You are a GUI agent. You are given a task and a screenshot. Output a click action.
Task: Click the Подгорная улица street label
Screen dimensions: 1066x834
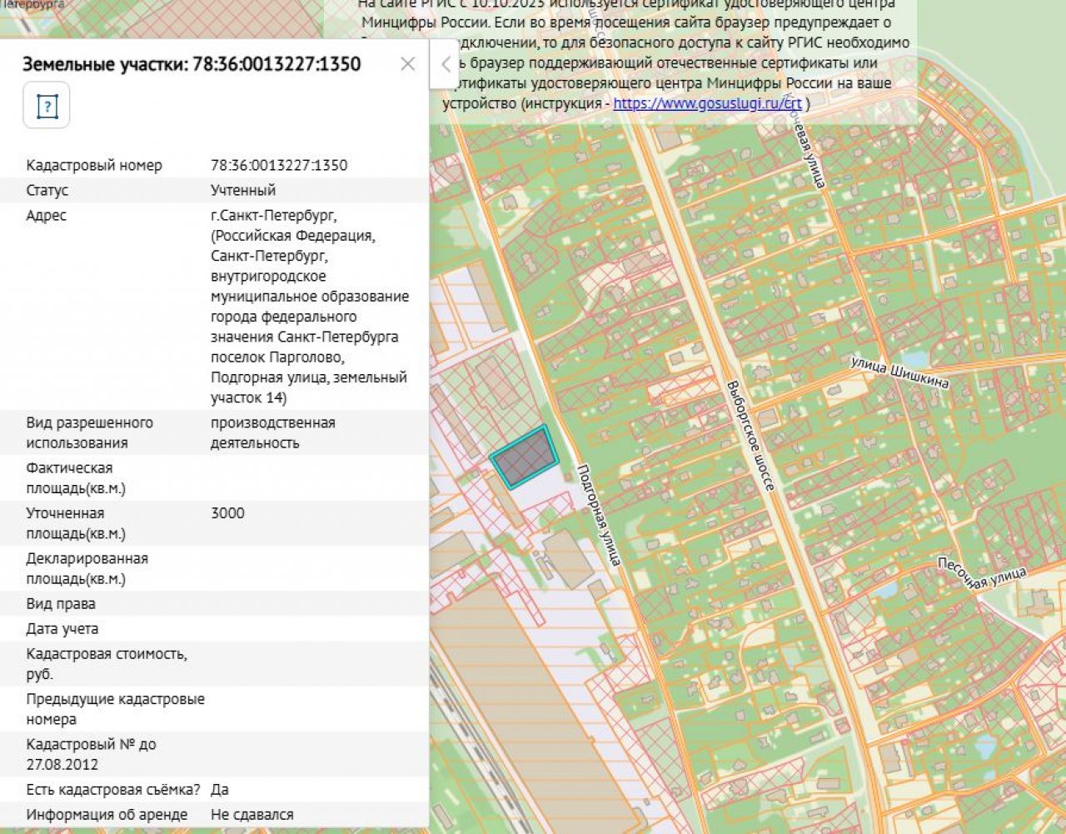coord(599,514)
